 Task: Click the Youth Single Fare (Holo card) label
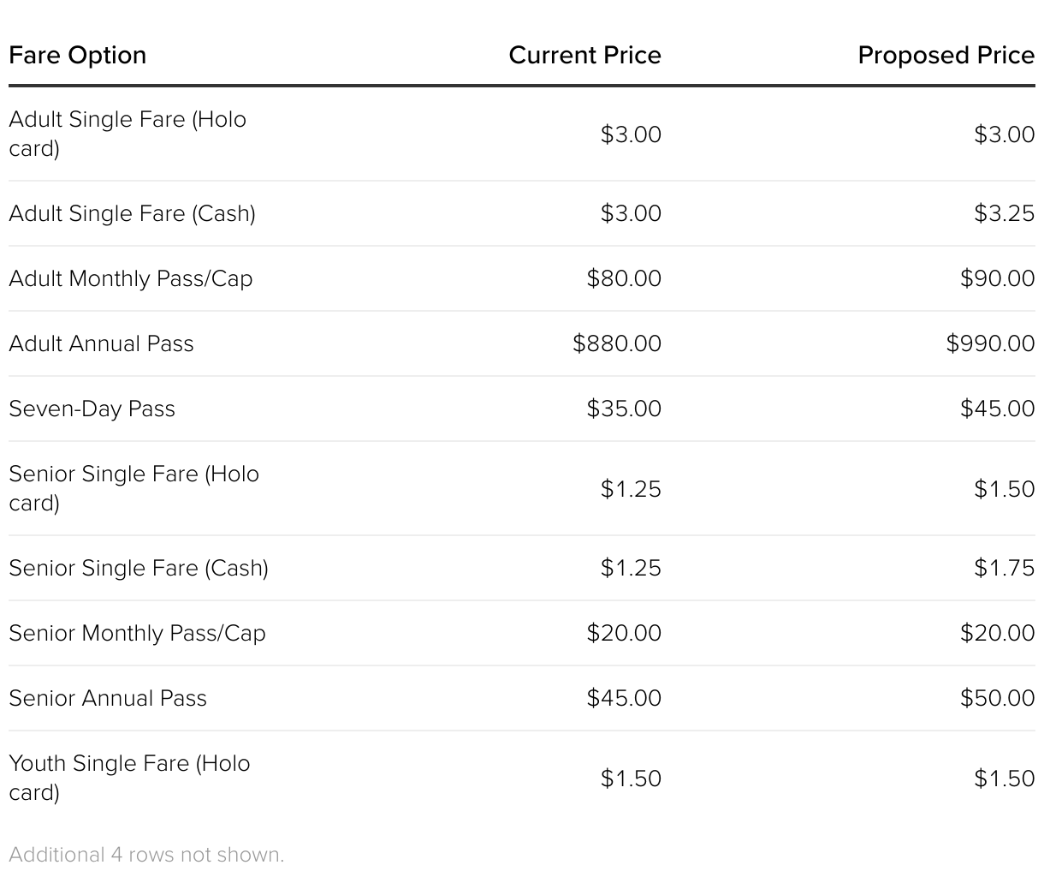point(129,778)
